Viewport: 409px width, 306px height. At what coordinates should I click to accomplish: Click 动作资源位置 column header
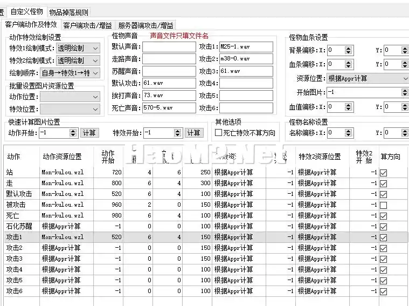coord(63,157)
